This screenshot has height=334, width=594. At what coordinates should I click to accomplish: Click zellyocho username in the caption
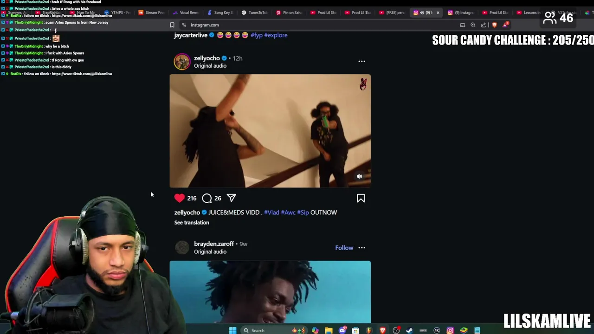point(187,212)
